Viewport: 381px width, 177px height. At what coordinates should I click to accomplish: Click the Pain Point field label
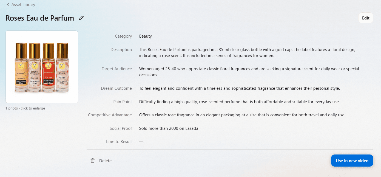point(123,102)
